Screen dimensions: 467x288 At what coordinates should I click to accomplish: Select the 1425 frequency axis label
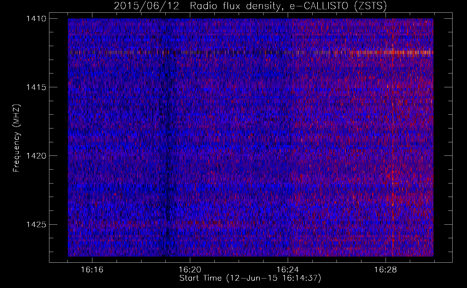click(x=36, y=224)
